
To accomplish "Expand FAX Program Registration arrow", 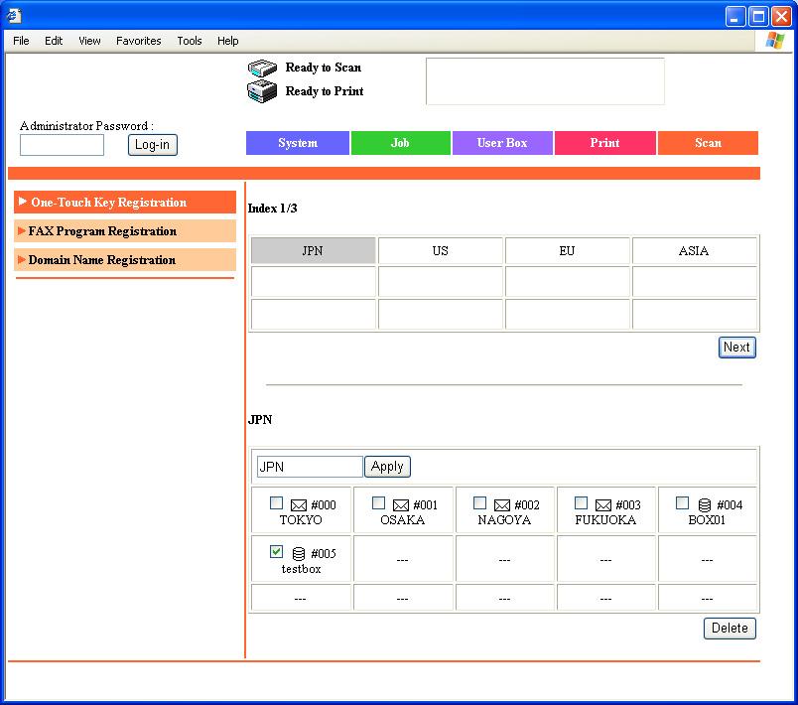I will [x=22, y=230].
